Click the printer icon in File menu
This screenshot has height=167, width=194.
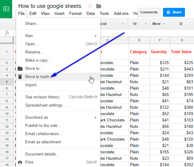pos(20,162)
